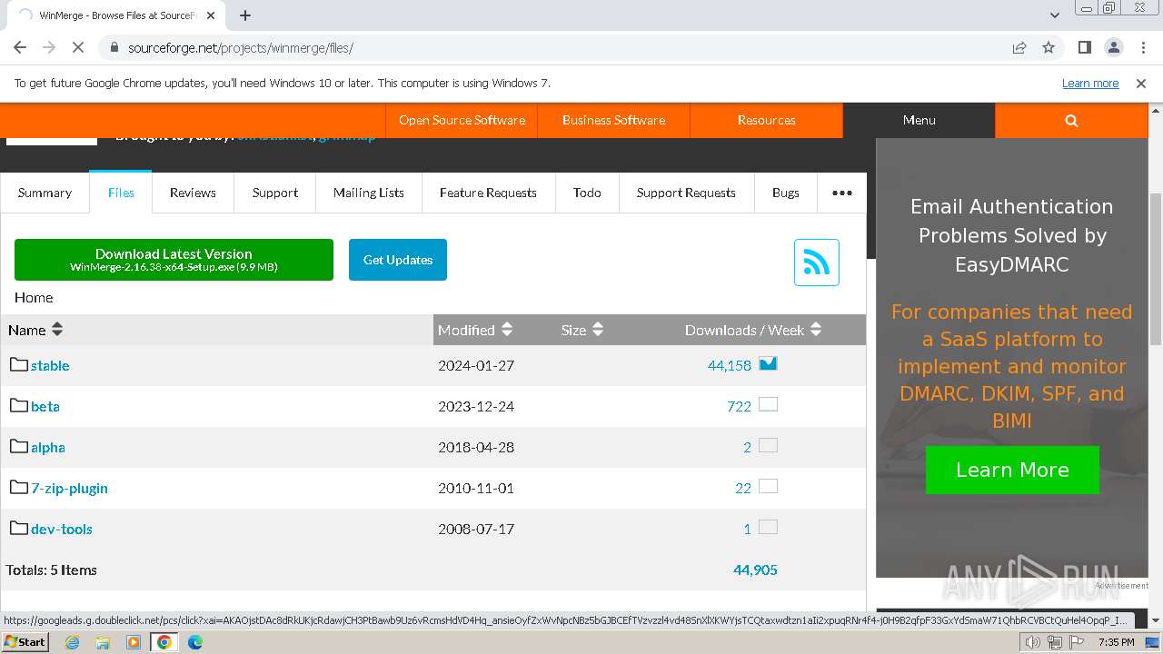Open the Chrome three-dot menu

point(1142,47)
